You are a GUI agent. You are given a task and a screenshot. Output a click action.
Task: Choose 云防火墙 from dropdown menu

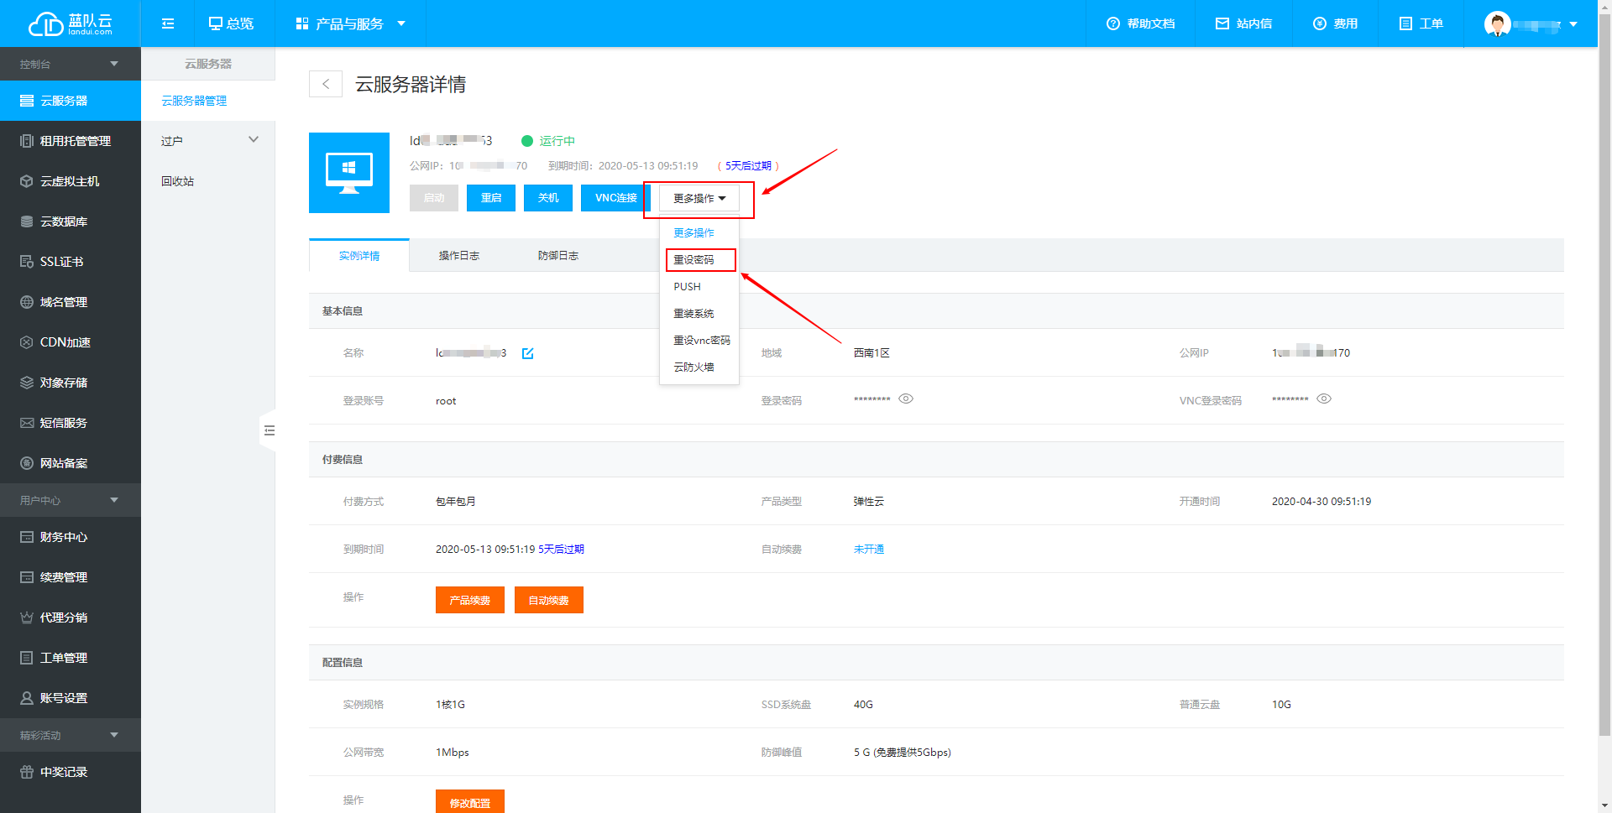tap(699, 367)
